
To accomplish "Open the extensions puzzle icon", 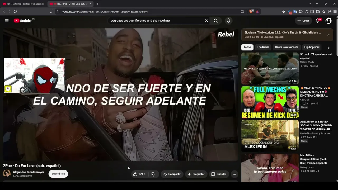I will pyautogui.click(x=301, y=12).
